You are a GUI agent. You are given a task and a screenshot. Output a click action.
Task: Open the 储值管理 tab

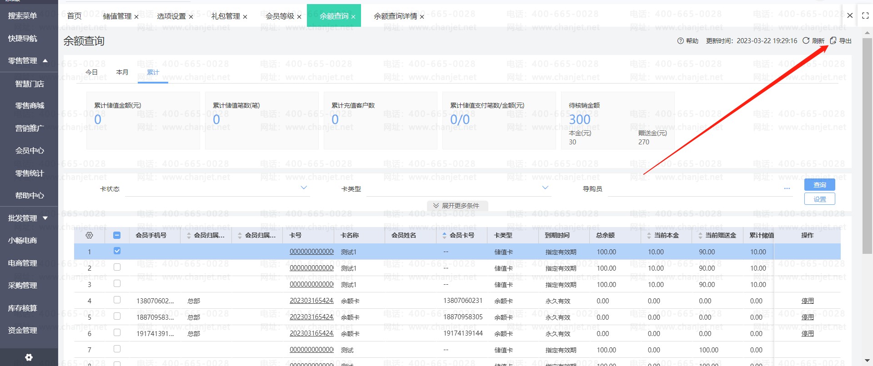pos(117,16)
